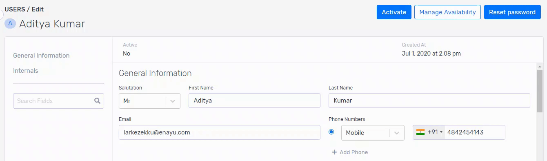Focus the First Name field containing Aditya
This screenshot has height=161, width=547.
(x=254, y=101)
